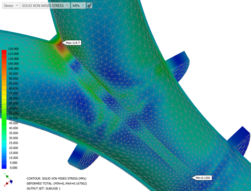Click the OUTPUT SET: SUBCASE 1 text
The width and height of the screenshot is (251, 191).
pyautogui.click(x=43, y=188)
